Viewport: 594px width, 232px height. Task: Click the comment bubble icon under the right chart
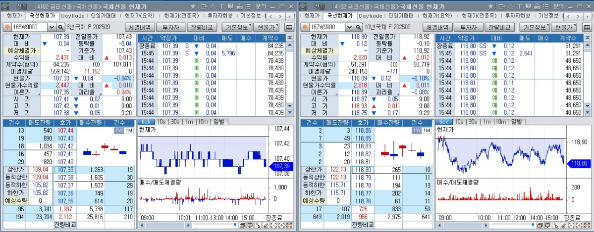coord(548,226)
